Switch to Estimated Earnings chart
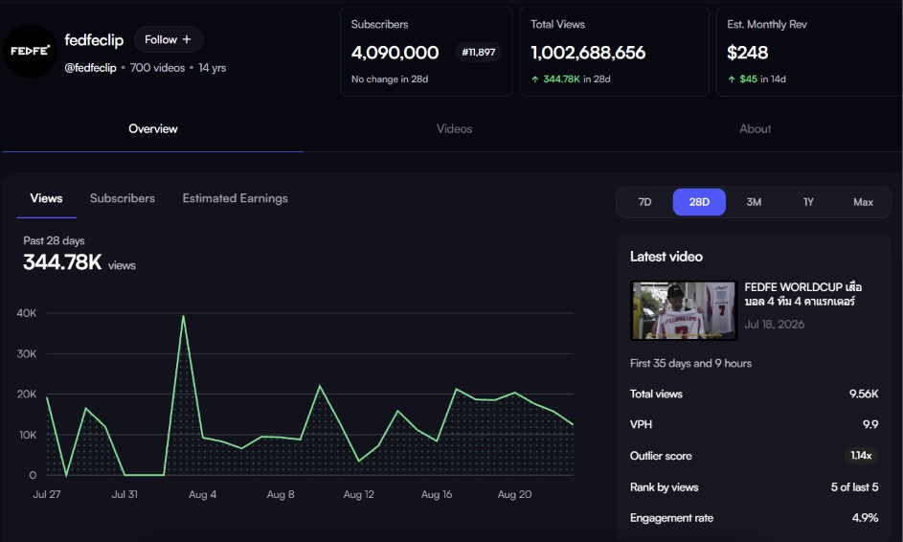The image size is (903, 542). tap(235, 198)
